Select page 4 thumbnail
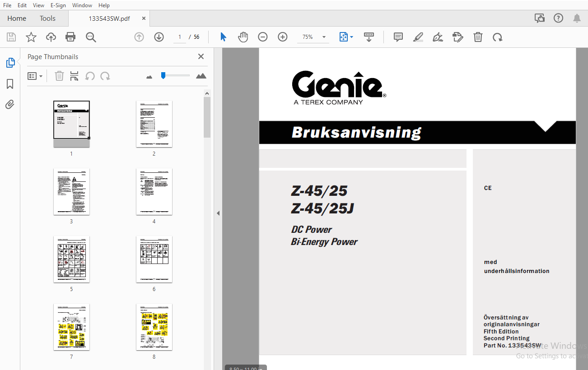 point(154,192)
